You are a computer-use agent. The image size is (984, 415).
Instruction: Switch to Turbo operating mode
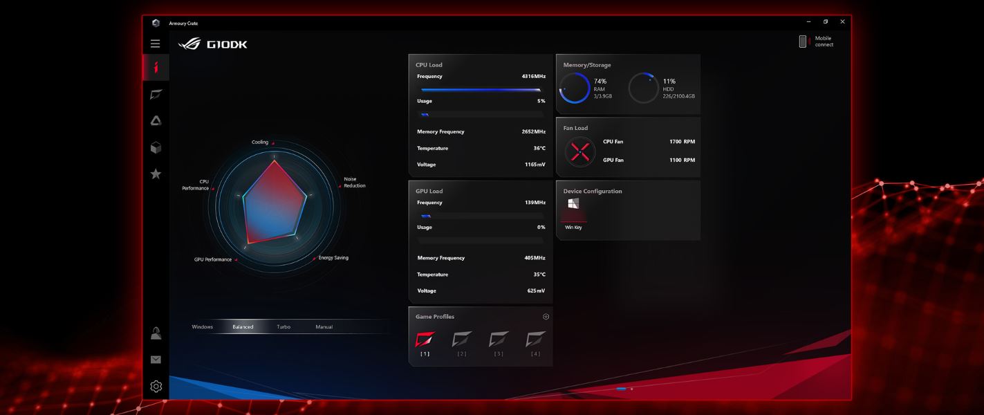click(284, 326)
